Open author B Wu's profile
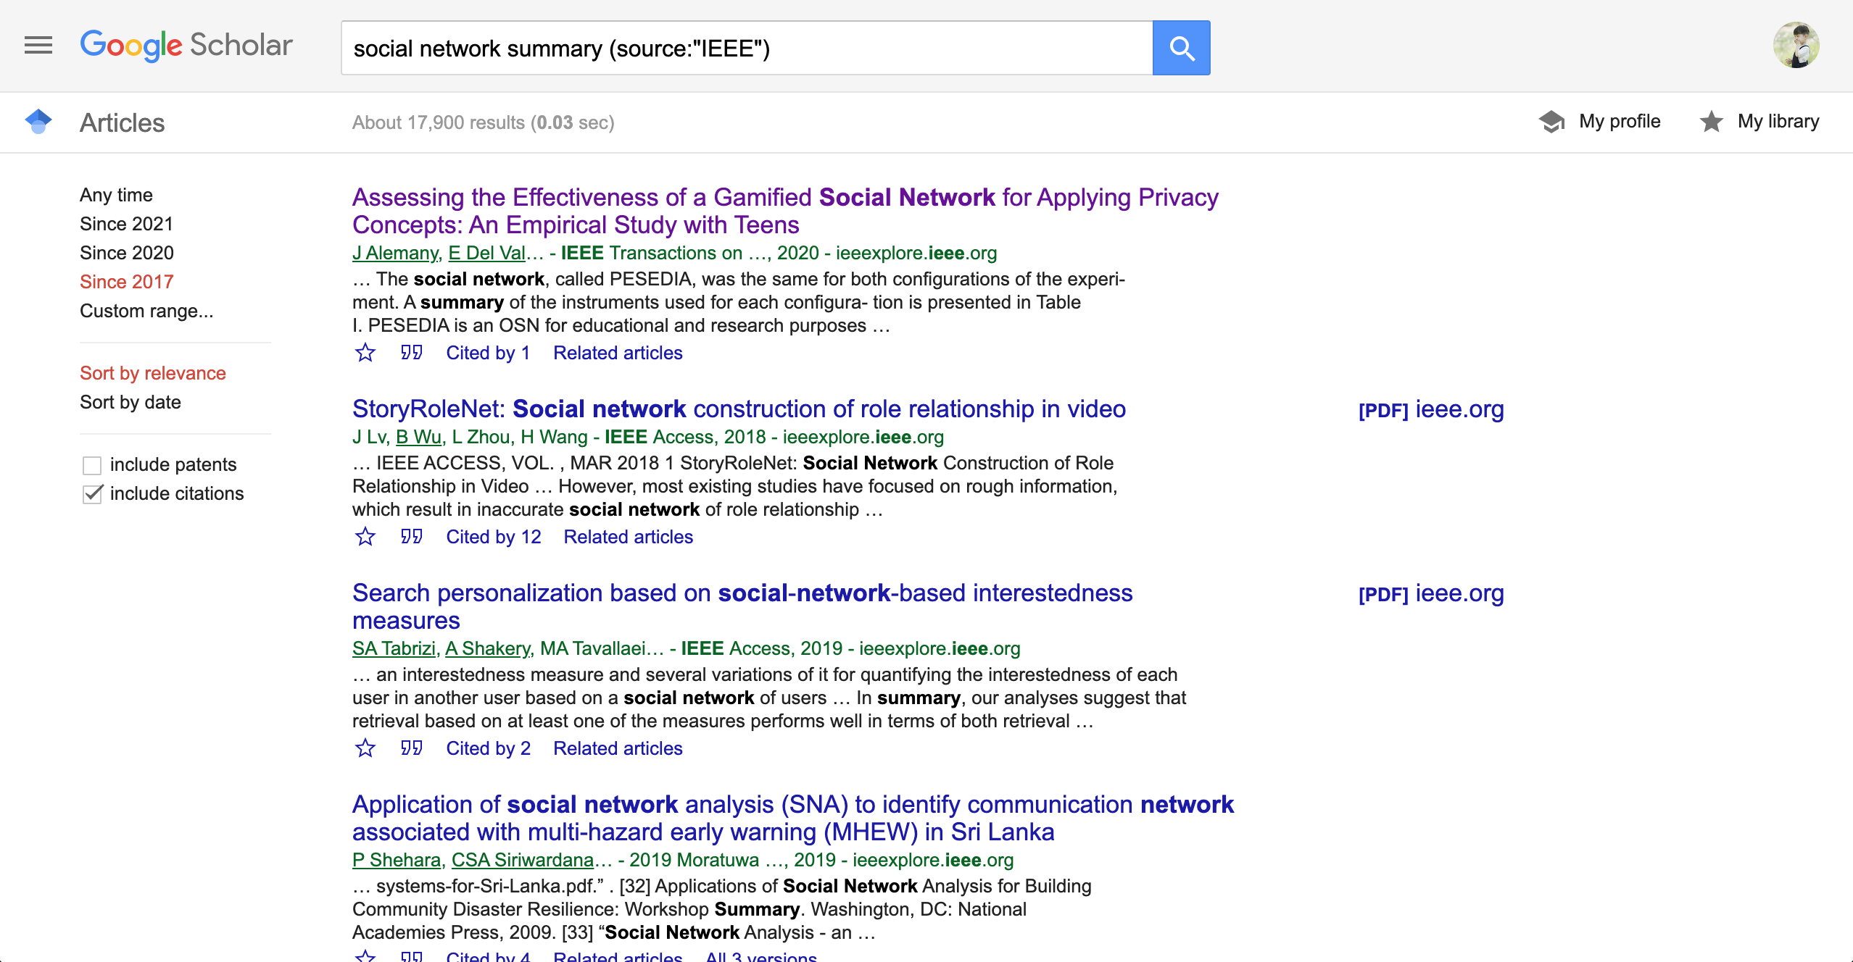The width and height of the screenshot is (1853, 962). tap(419, 437)
